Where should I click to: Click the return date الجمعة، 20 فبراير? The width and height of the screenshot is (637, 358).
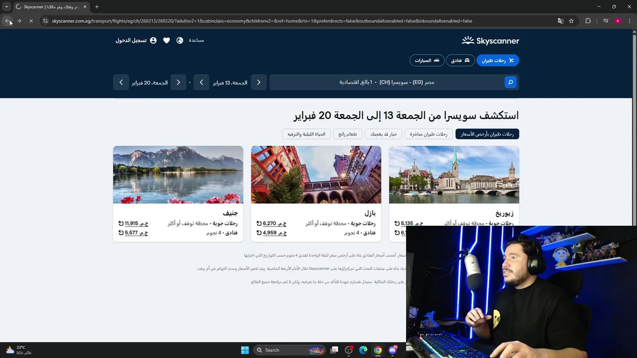[x=150, y=83]
